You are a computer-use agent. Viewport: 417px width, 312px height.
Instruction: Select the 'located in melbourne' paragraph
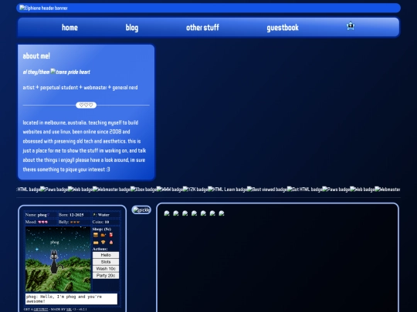(x=85, y=146)
